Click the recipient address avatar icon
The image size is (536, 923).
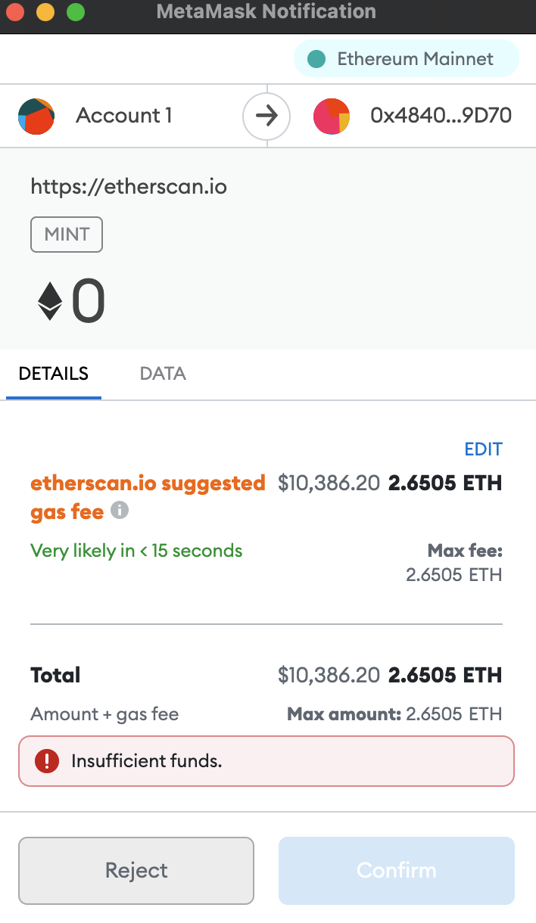pos(332,116)
